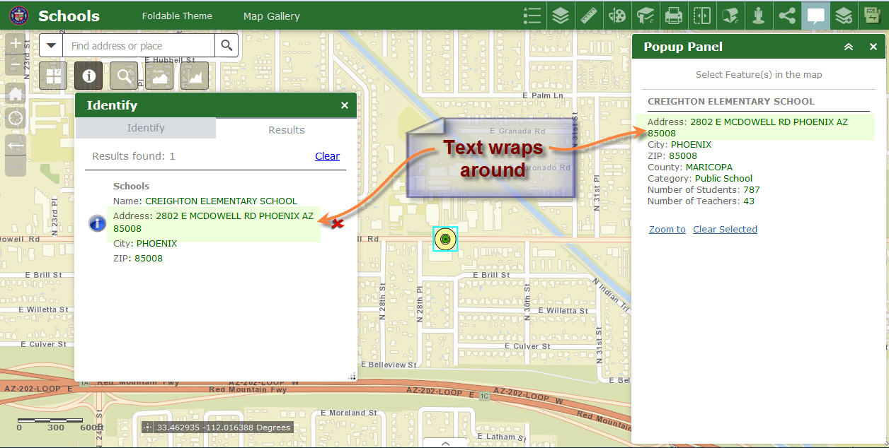Click the Clear Selected link
This screenshot has height=448, width=889.
[x=725, y=229]
